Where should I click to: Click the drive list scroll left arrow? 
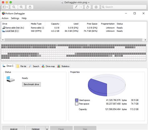(x=3, y=40)
